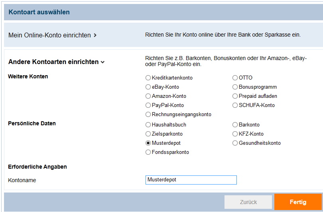Select the Bonusprogramm radio button

coord(235,87)
